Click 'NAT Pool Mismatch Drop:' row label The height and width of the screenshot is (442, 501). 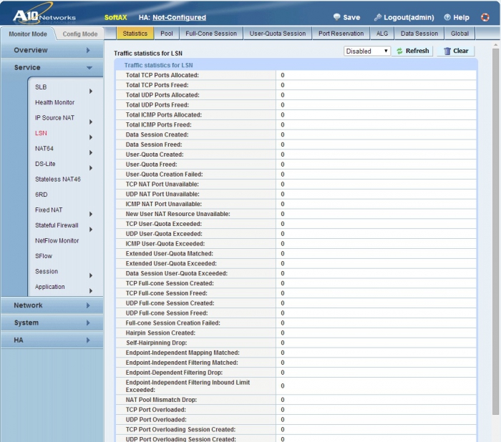click(x=161, y=400)
